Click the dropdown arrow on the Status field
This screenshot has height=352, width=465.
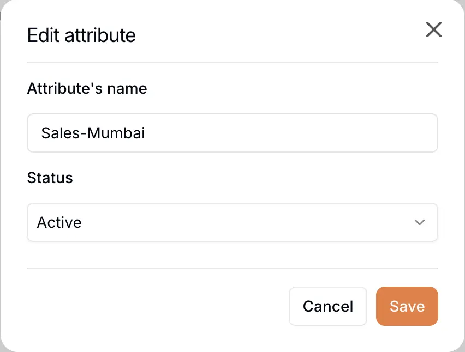point(420,222)
